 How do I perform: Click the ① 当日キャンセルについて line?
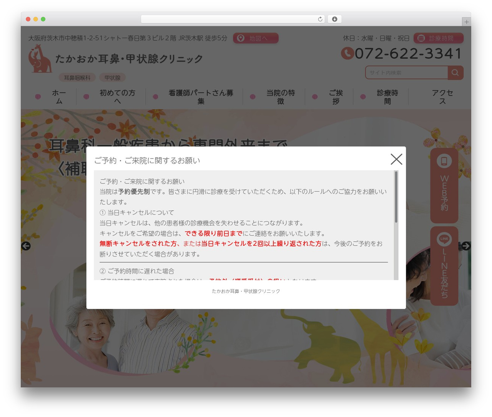(x=137, y=212)
